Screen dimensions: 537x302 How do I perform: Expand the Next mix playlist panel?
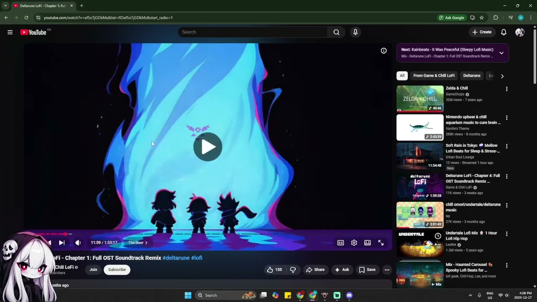[501, 53]
